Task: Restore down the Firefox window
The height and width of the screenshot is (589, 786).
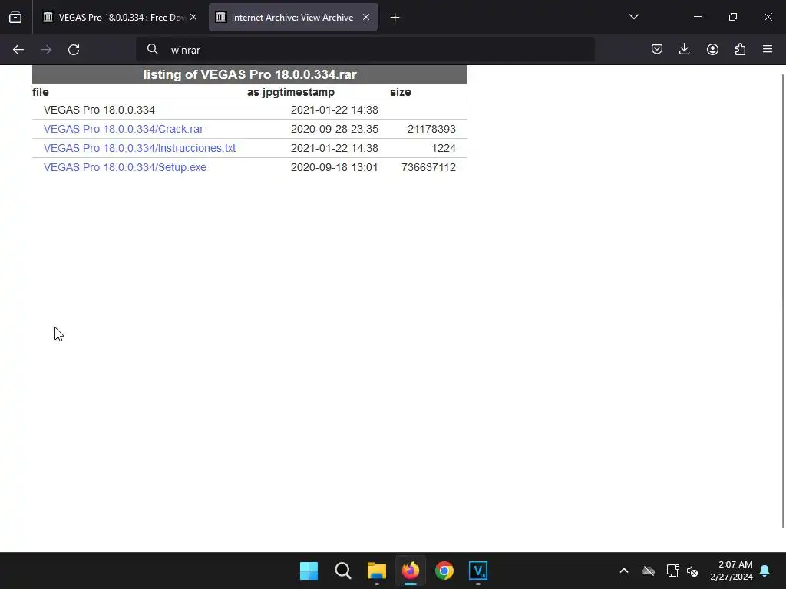Action: click(733, 17)
